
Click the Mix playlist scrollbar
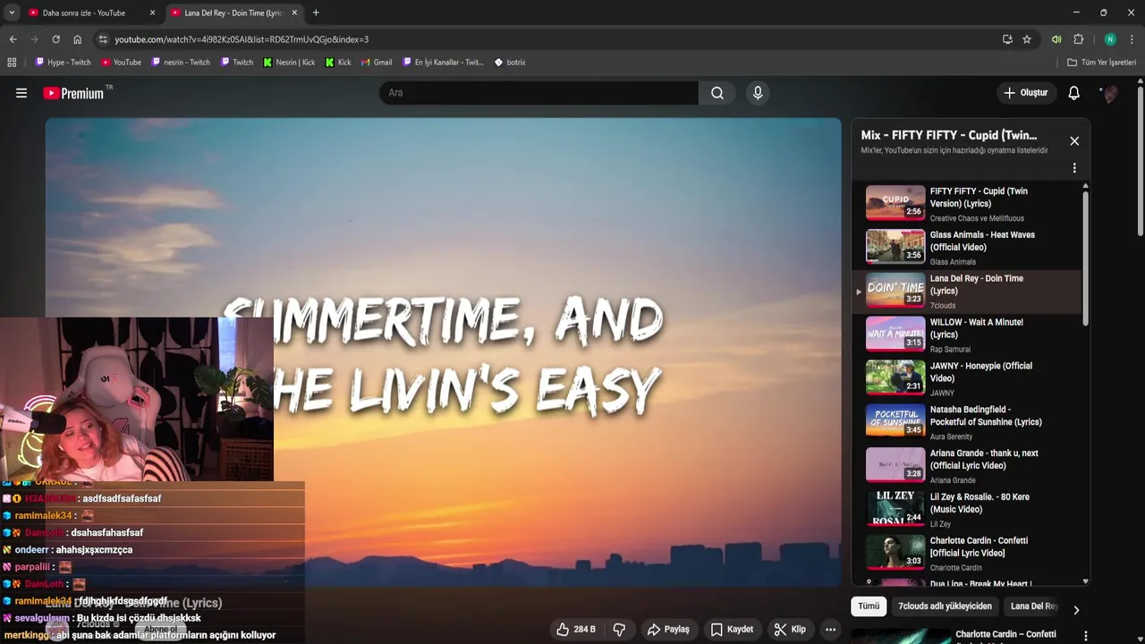(1086, 258)
